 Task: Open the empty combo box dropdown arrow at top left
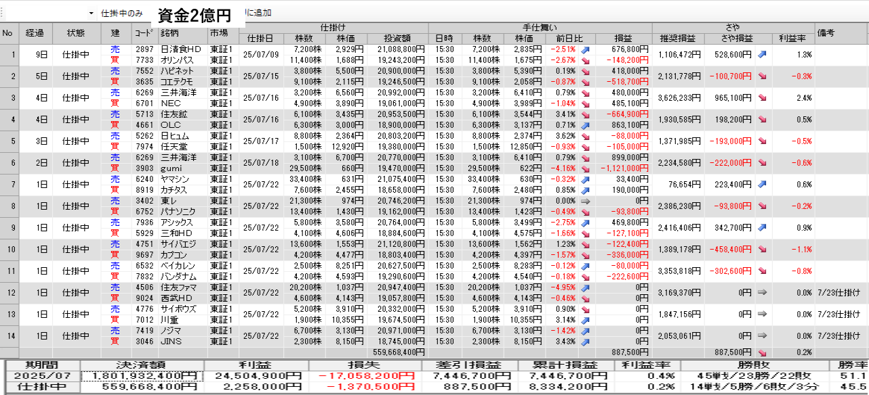point(92,14)
